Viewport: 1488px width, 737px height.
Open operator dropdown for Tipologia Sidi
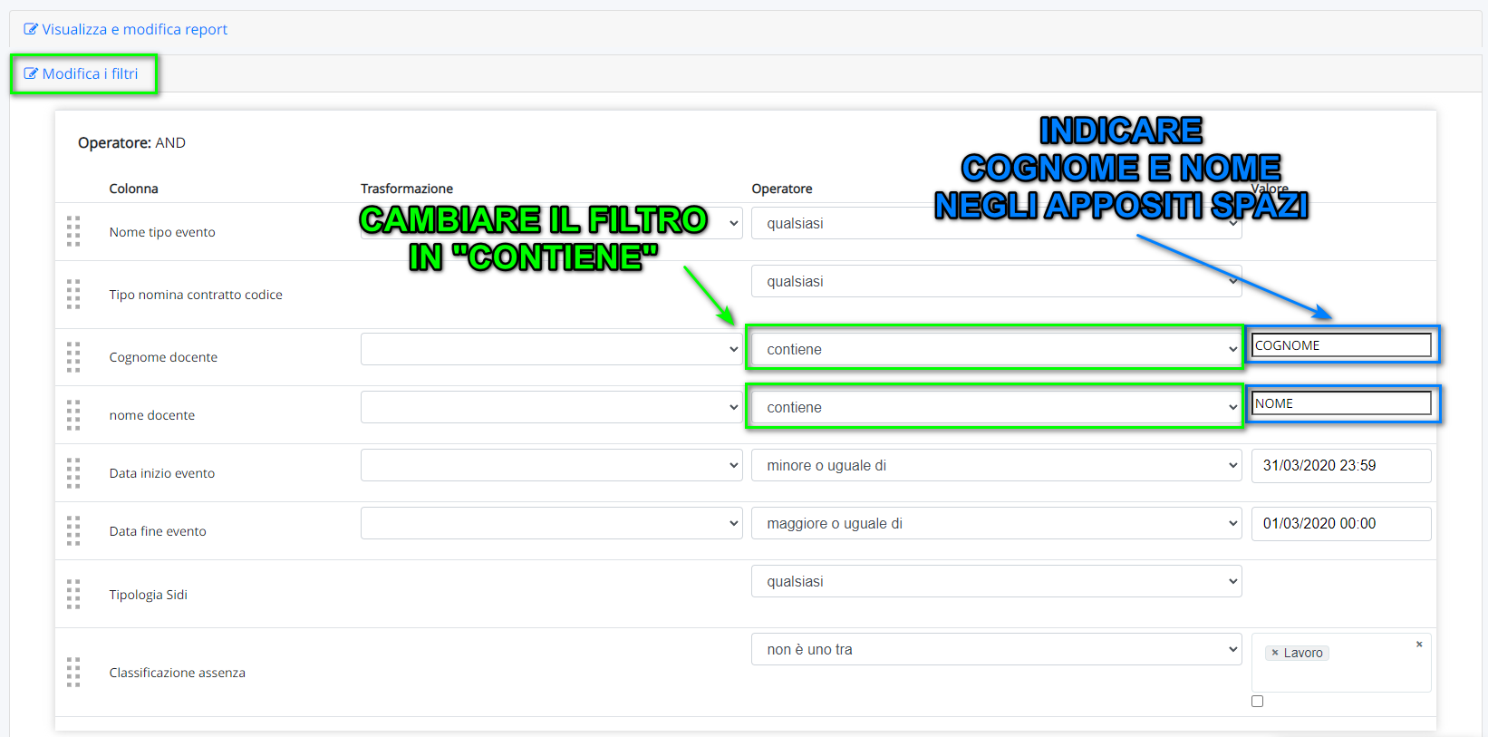(x=996, y=581)
